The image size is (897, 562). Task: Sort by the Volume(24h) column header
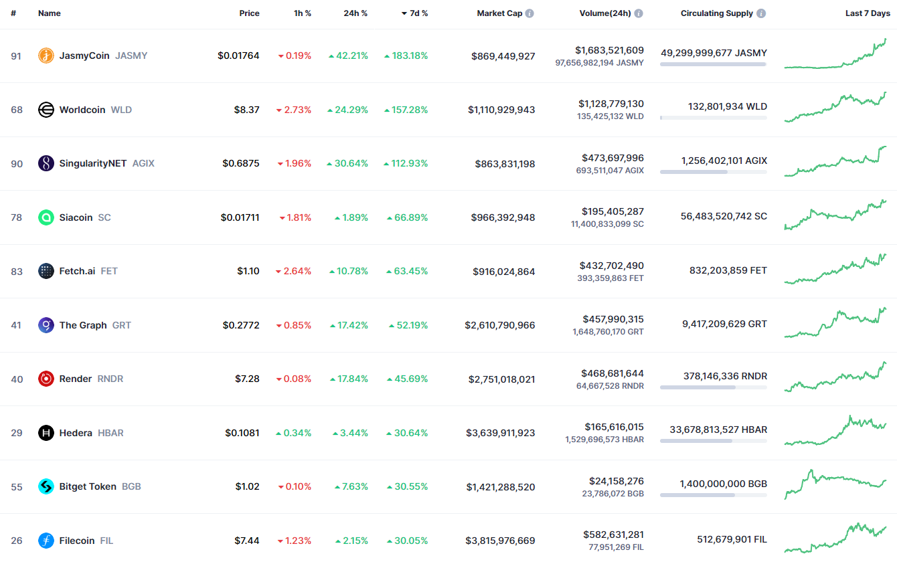tap(605, 13)
